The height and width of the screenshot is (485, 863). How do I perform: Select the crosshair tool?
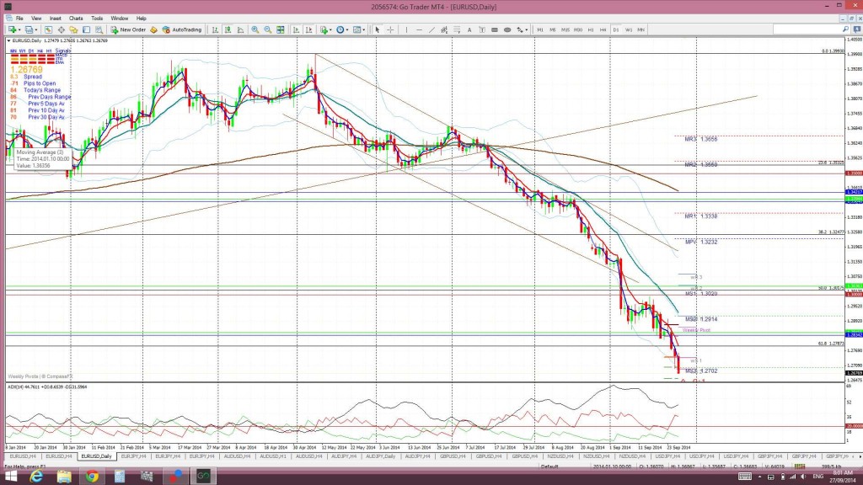tap(390, 29)
